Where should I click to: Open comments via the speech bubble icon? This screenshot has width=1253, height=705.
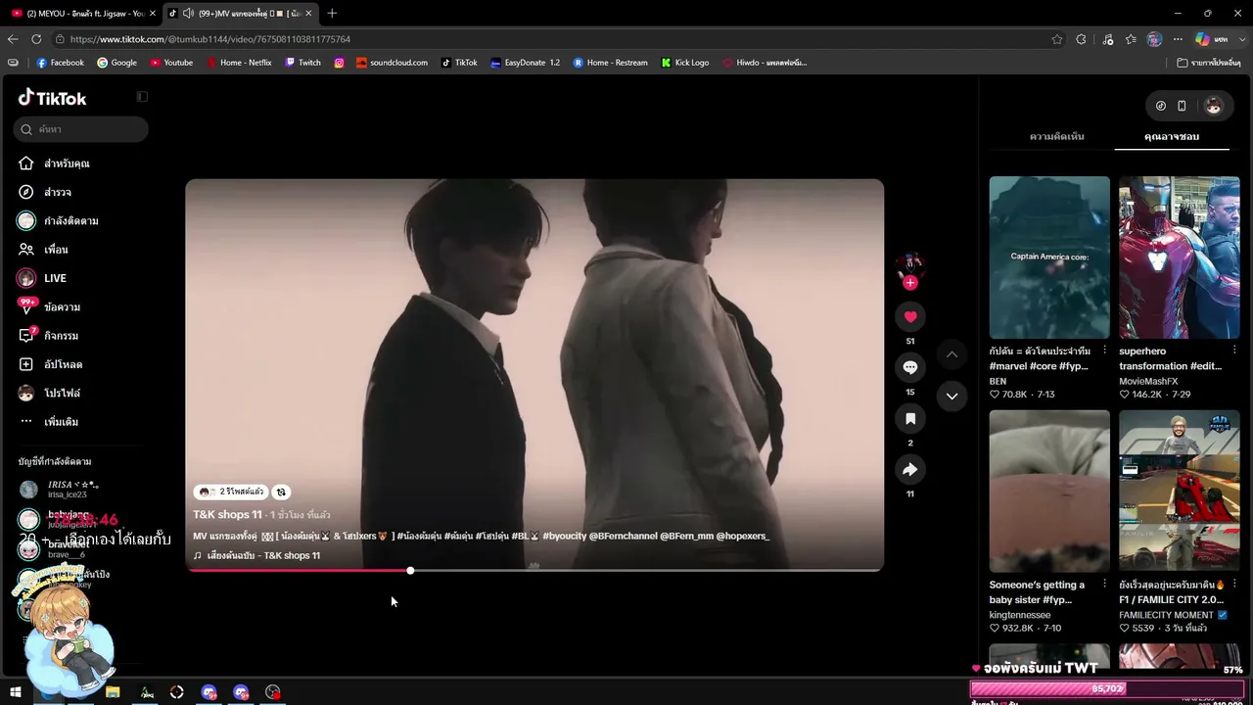910,367
